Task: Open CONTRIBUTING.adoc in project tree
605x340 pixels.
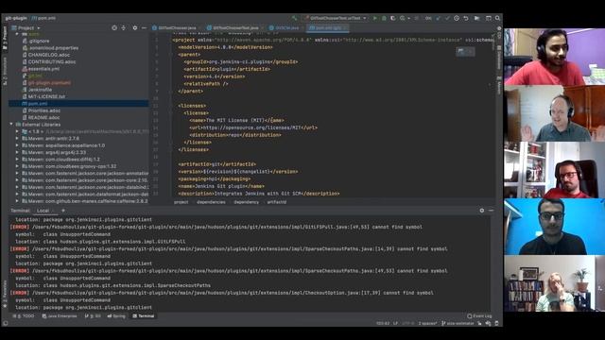Action: pos(48,61)
